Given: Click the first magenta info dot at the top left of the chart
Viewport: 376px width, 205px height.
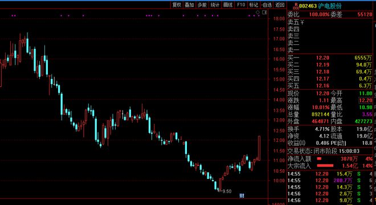Looking at the screenshot, I should [x=13, y=16].
